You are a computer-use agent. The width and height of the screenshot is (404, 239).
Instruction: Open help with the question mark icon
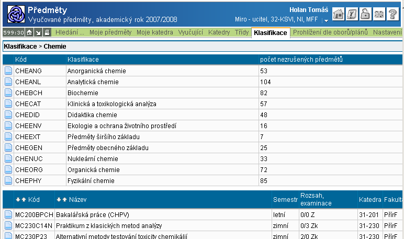click(392, 15)
